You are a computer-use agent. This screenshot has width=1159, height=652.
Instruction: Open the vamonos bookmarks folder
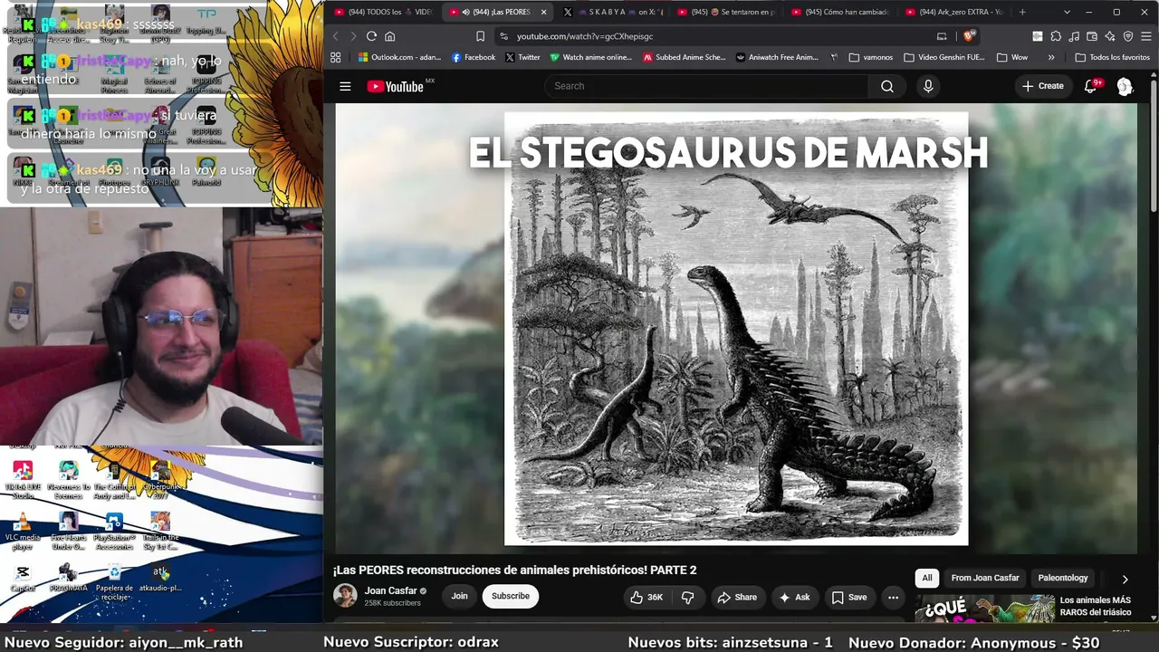pyautogui.click(x=871, y=57)
